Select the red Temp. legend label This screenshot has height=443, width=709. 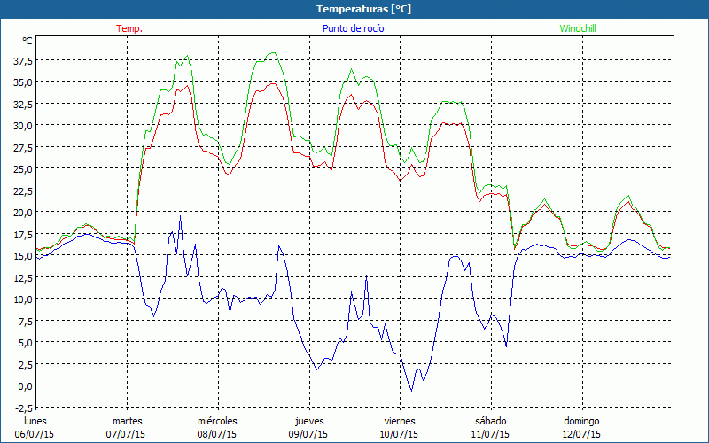129,28
